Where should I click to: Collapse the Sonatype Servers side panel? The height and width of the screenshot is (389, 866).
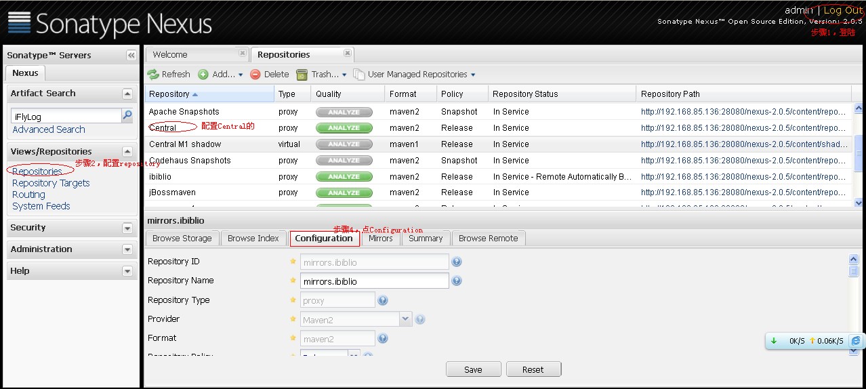click(x=131, y=55)
